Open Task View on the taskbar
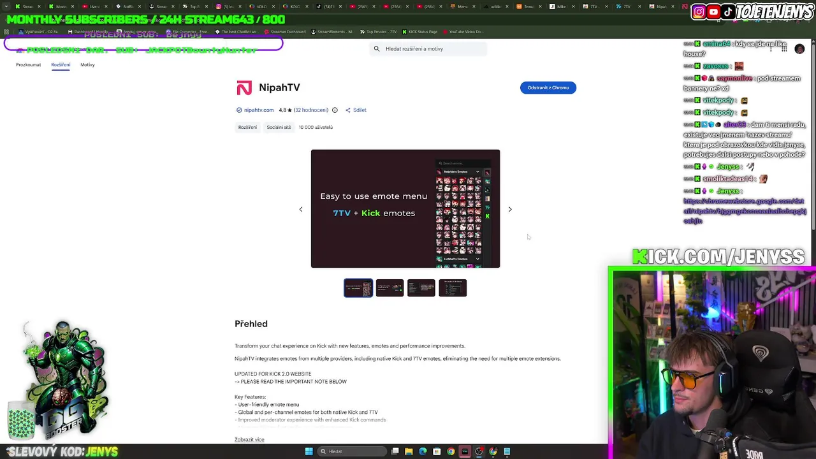This screenshot has width=816, height=459. [395, 451]
